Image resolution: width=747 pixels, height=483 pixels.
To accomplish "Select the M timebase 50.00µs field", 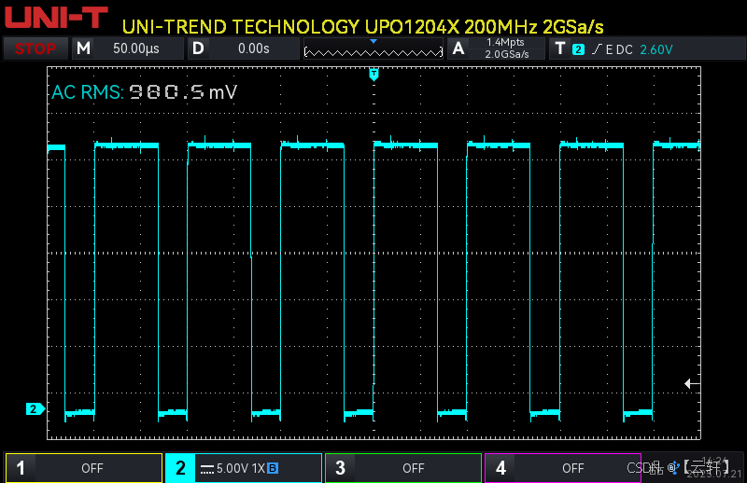I will point(128,48).
